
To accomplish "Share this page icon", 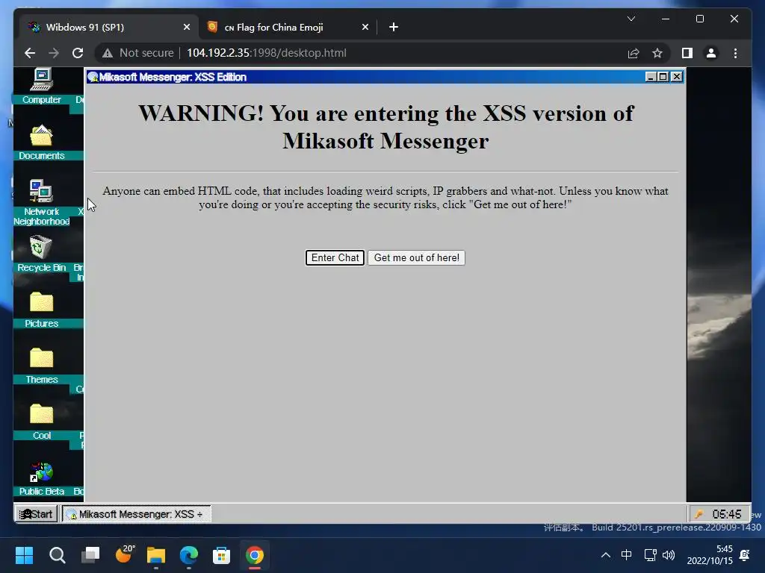I will (634, 53).
